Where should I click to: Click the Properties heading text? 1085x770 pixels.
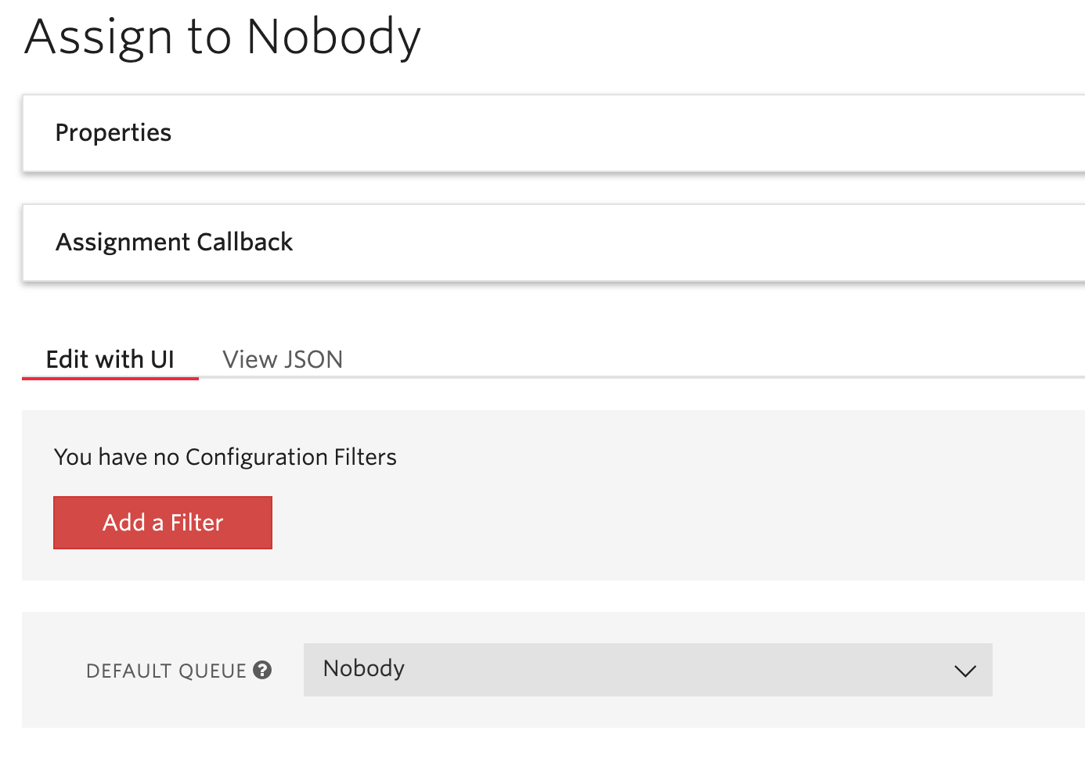(114, 133)
